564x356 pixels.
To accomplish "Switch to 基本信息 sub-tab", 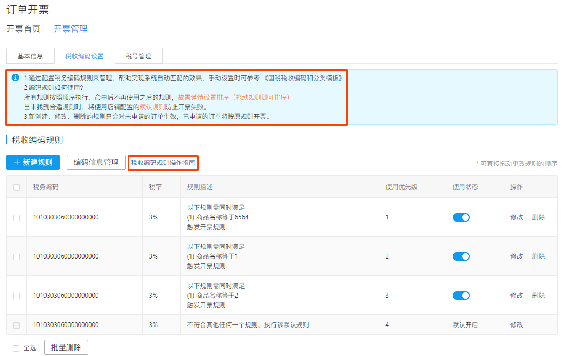I will (x=30, y=56).
